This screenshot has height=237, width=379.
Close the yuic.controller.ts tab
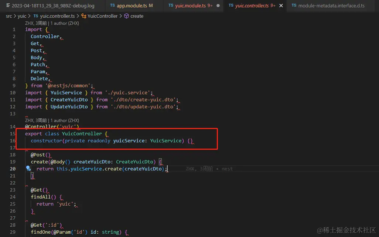(x=281, y=6)
